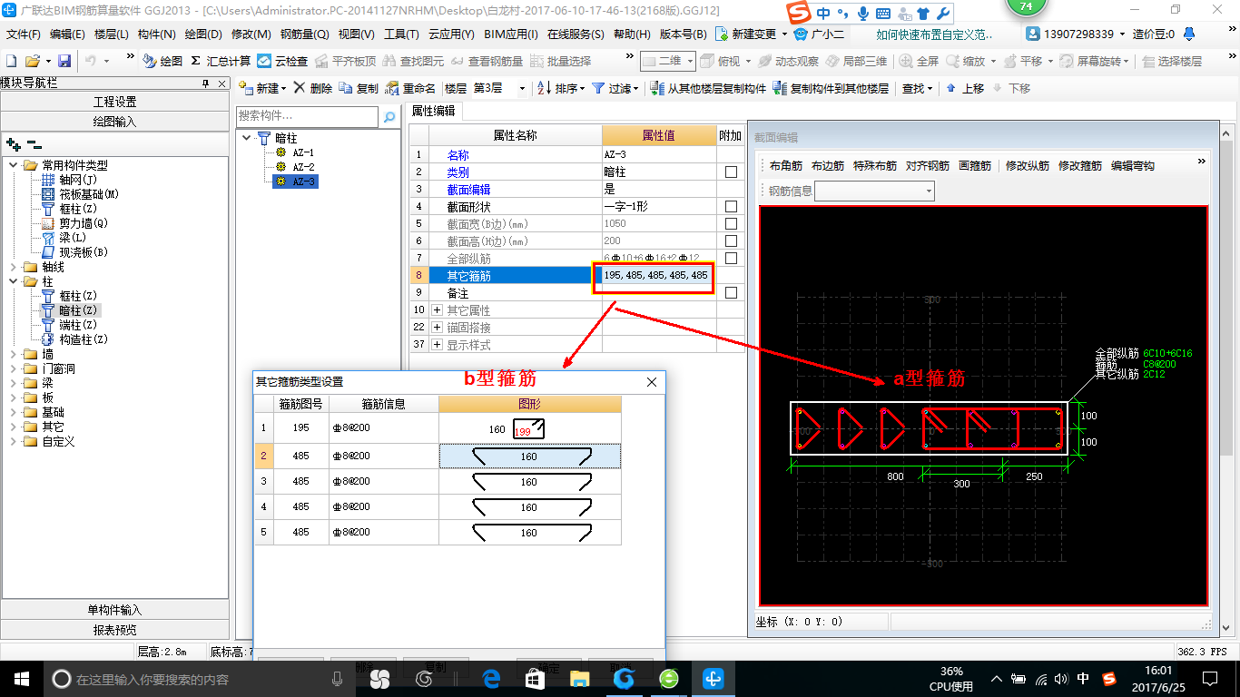The image size is (1240, 697).
Task: Open the 工具(T) menu
Action: [x=401, y=34]
